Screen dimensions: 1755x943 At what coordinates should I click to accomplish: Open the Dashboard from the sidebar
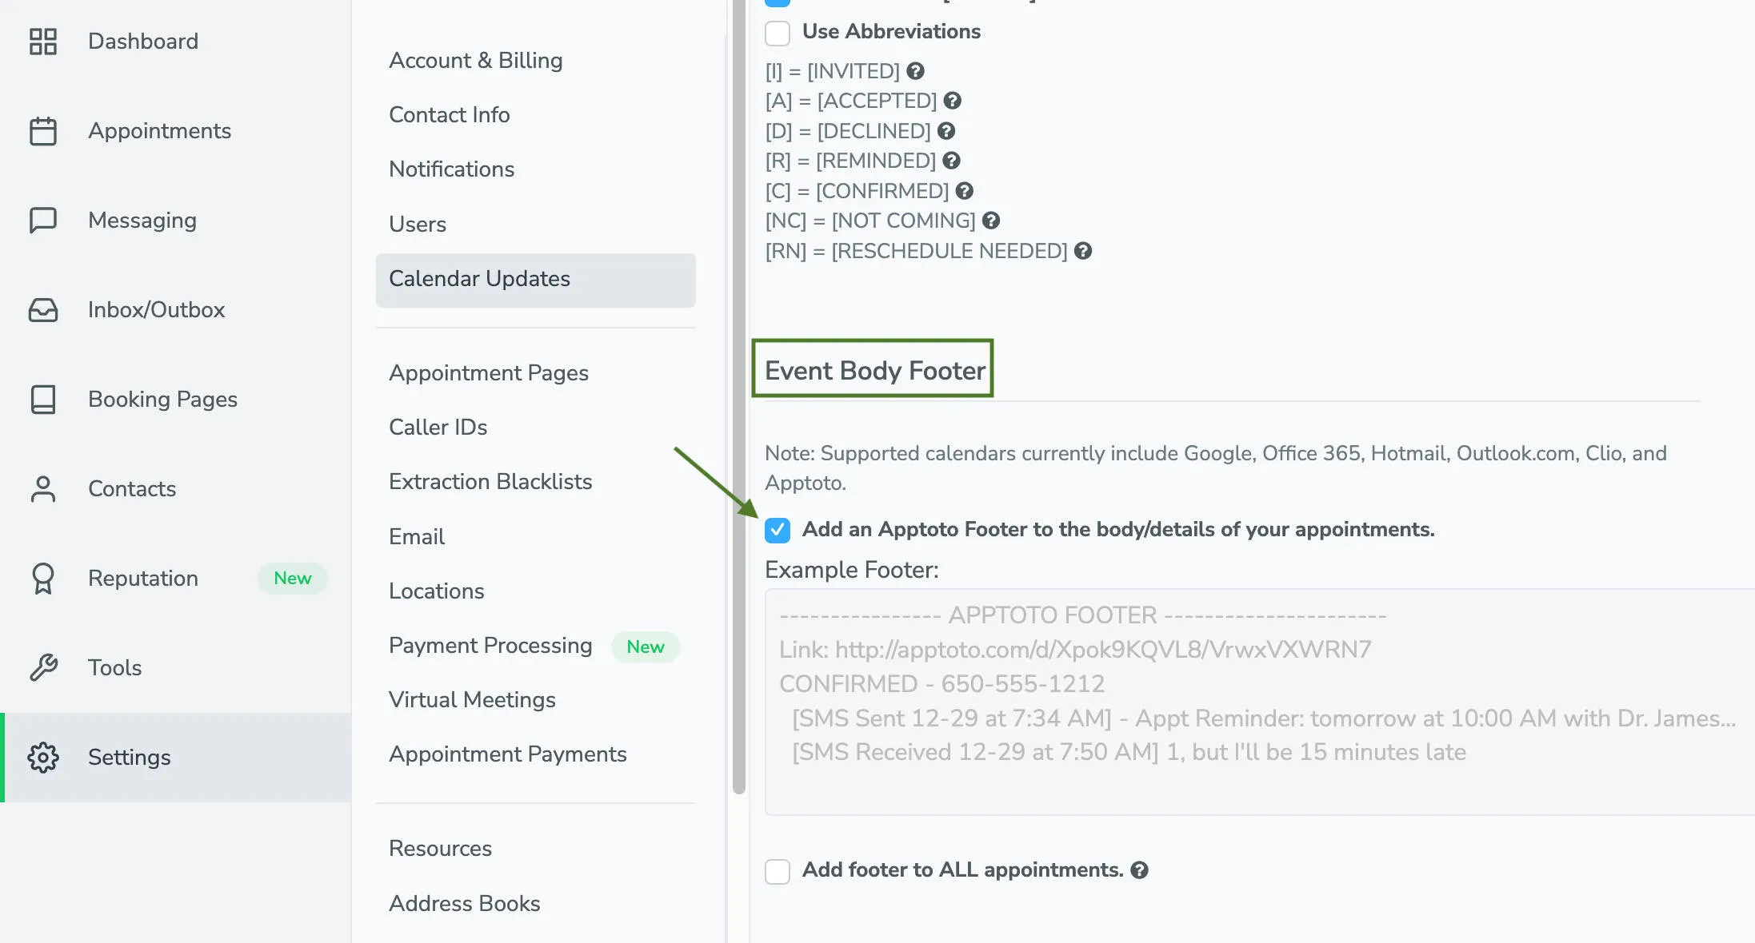click(x=43, y=41)
